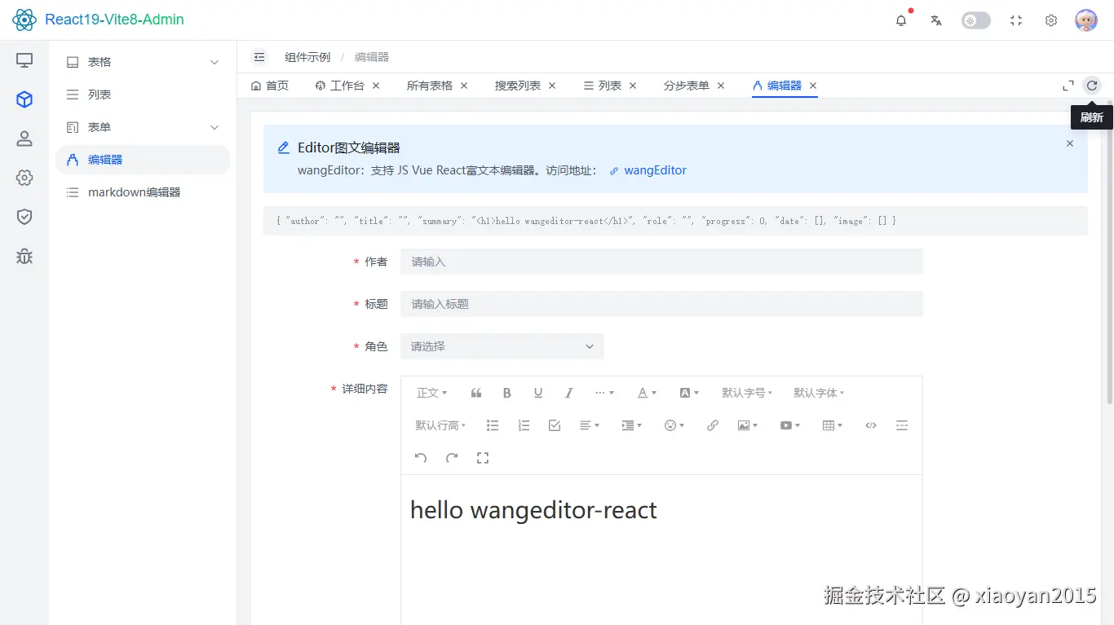Close the 所有表格 tab
Image resolution: width=1114 pixels, height=625 pixels.
(x=464, y=86)
